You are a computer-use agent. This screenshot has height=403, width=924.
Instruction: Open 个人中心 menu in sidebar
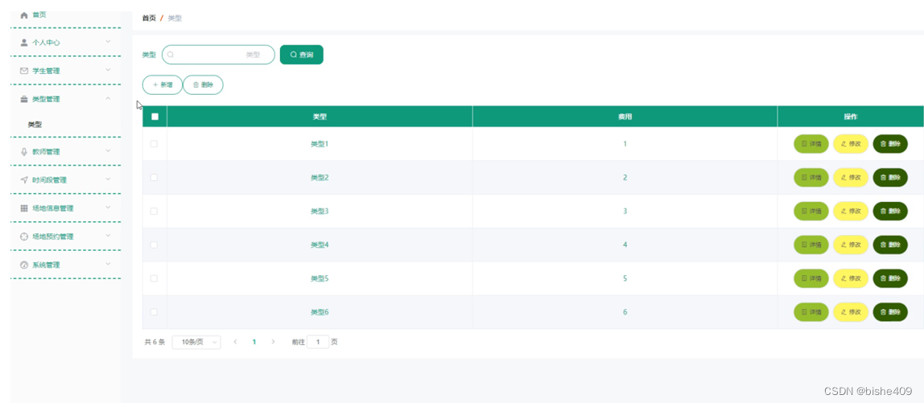coord(66,43)
